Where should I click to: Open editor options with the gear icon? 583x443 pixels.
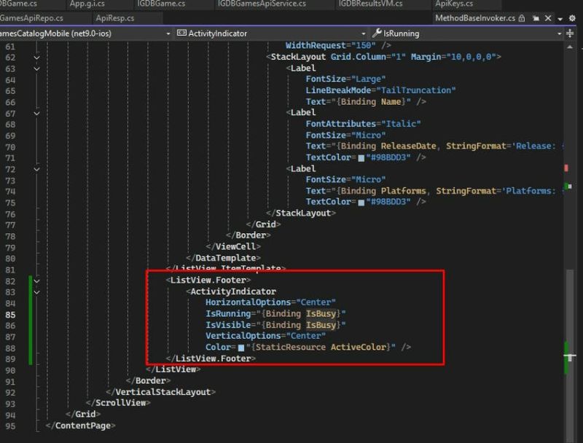coord(573,18)
